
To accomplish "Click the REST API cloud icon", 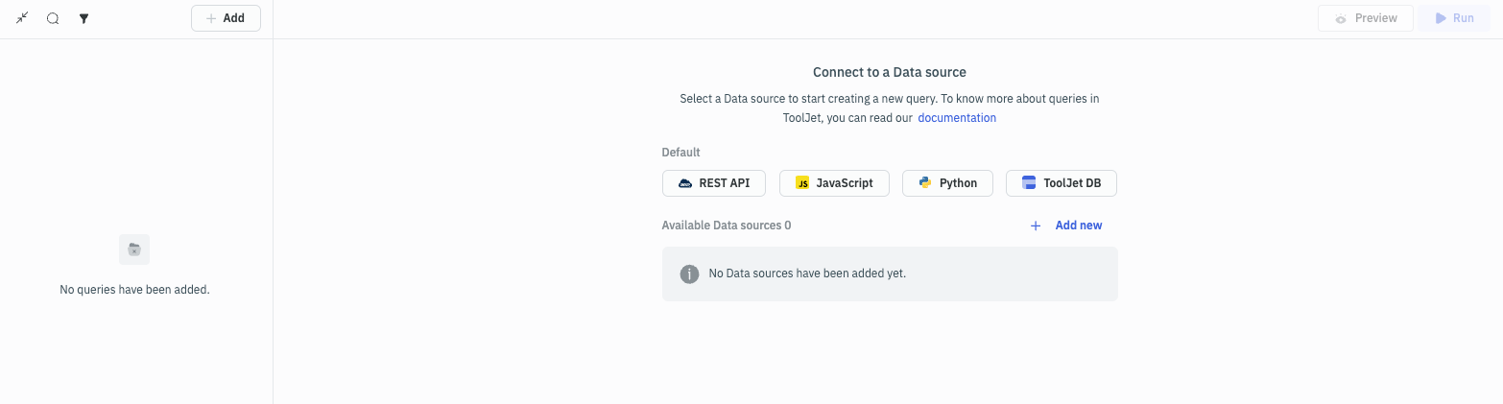I will [x=685, y=183].
